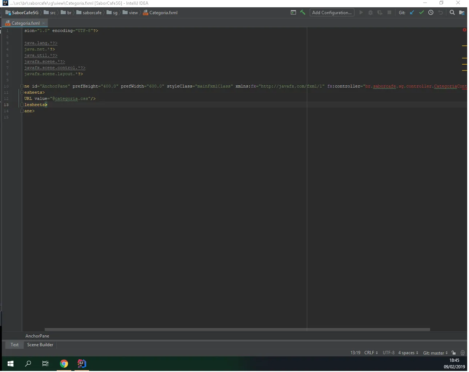469x372 pixels.
Task: Collapse the AnchorPane tag fold marker
Action: click(x=22, y=86)
